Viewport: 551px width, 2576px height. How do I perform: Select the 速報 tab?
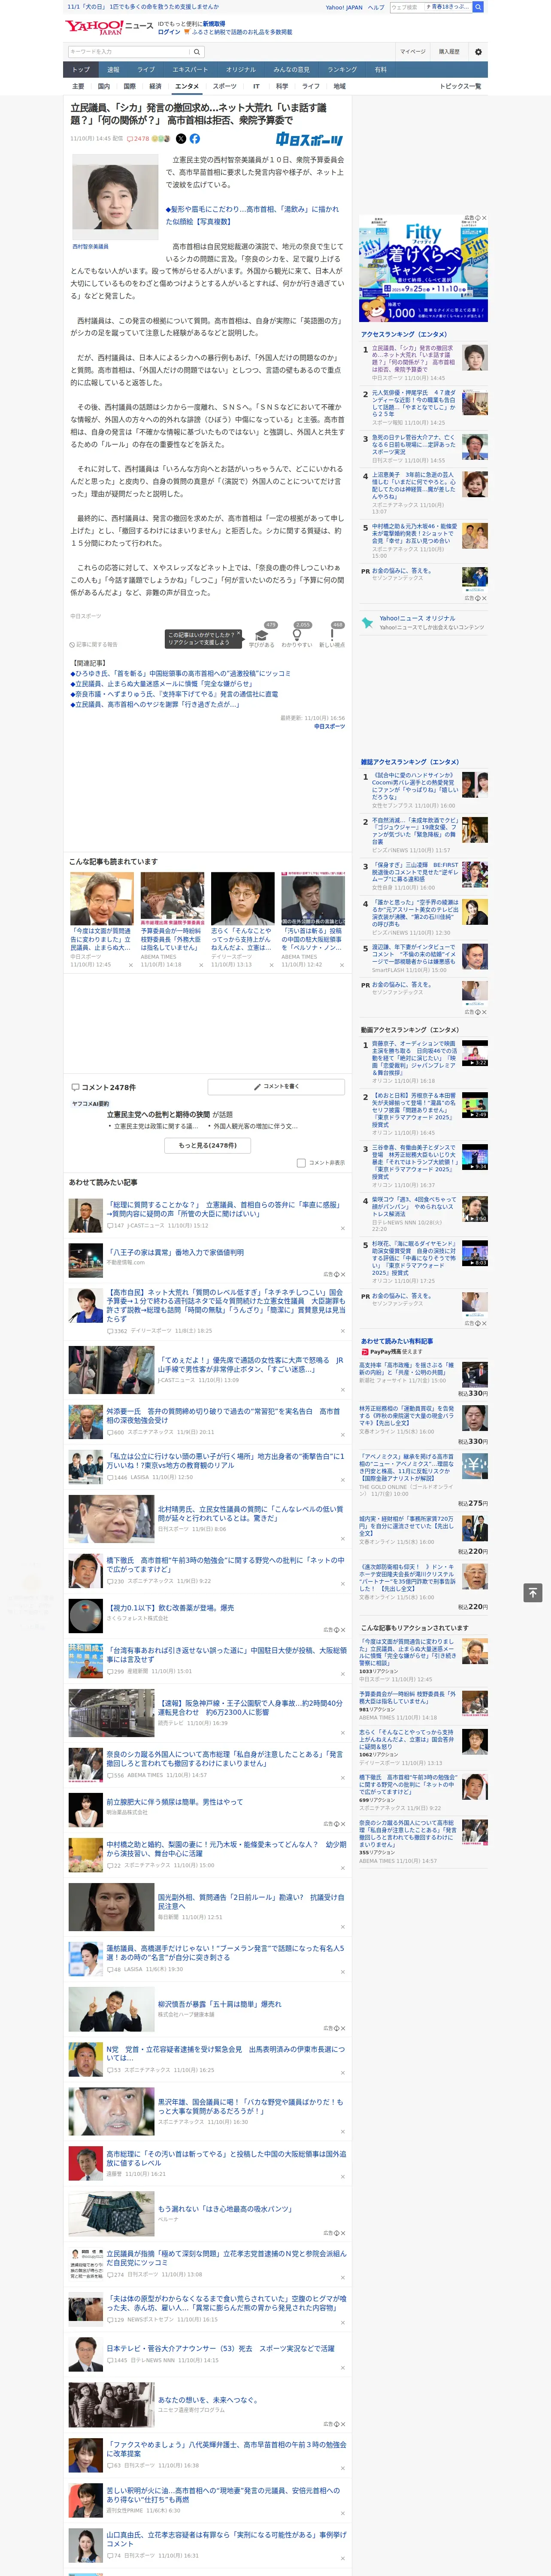113,70
